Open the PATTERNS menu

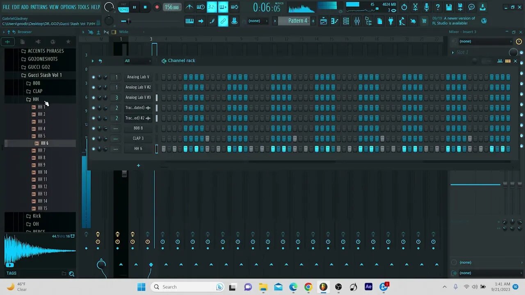click(39, 7)
